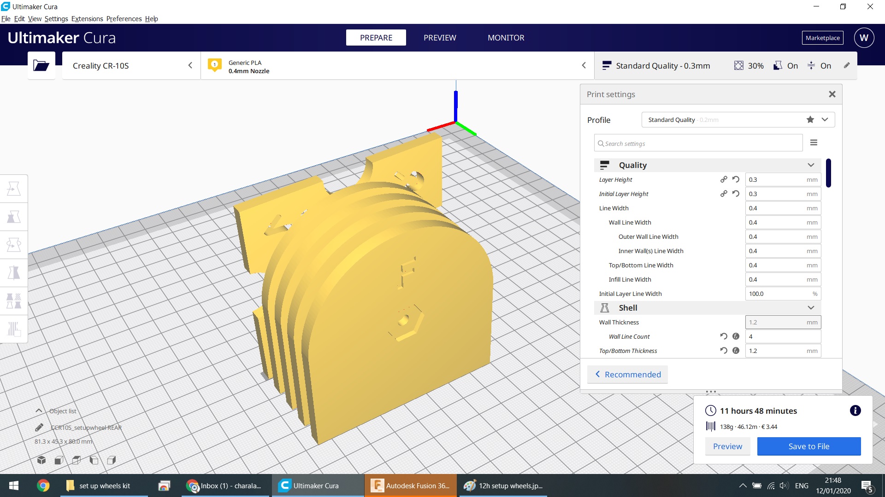Click pencil icon to rename model

click(39, 428)
